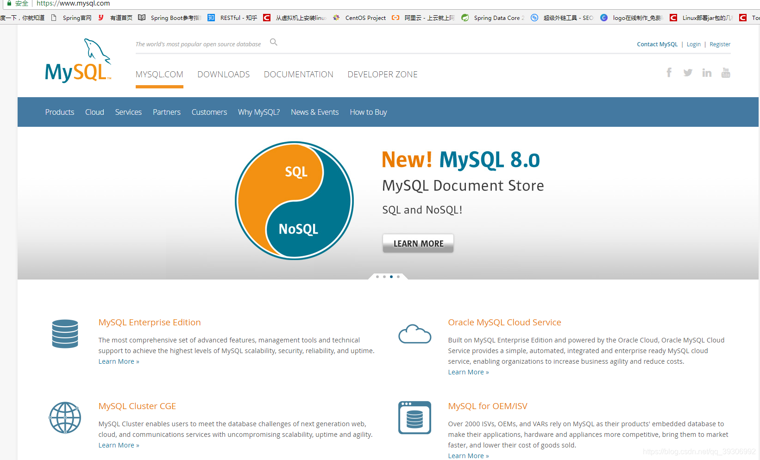Click the LEARN MORE banner button
The height and width of the screenshot is (460, 760).
point(418,243)
